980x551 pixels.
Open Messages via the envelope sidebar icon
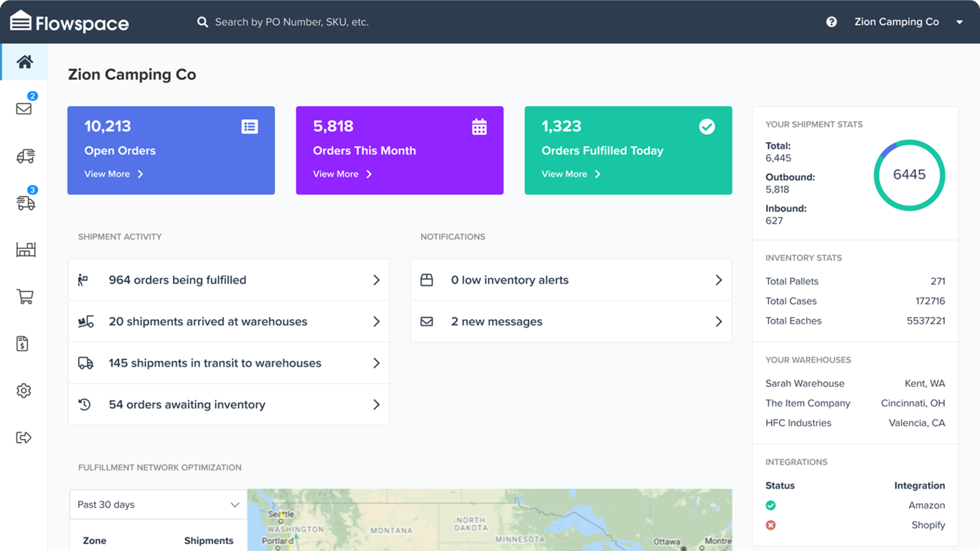tap(24, 108)
